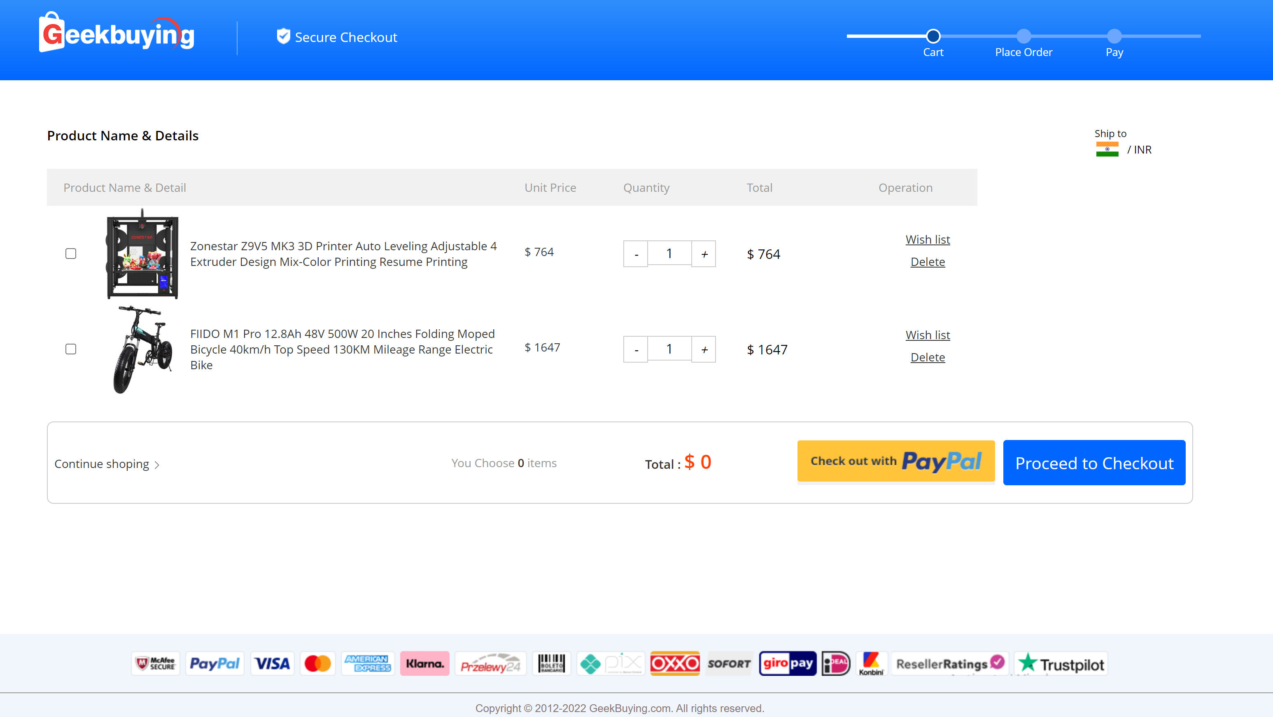Viewport: 1273px width, 717px height.
Task: Click the GeekBuying copyright notice
Action: click(620, 708)
